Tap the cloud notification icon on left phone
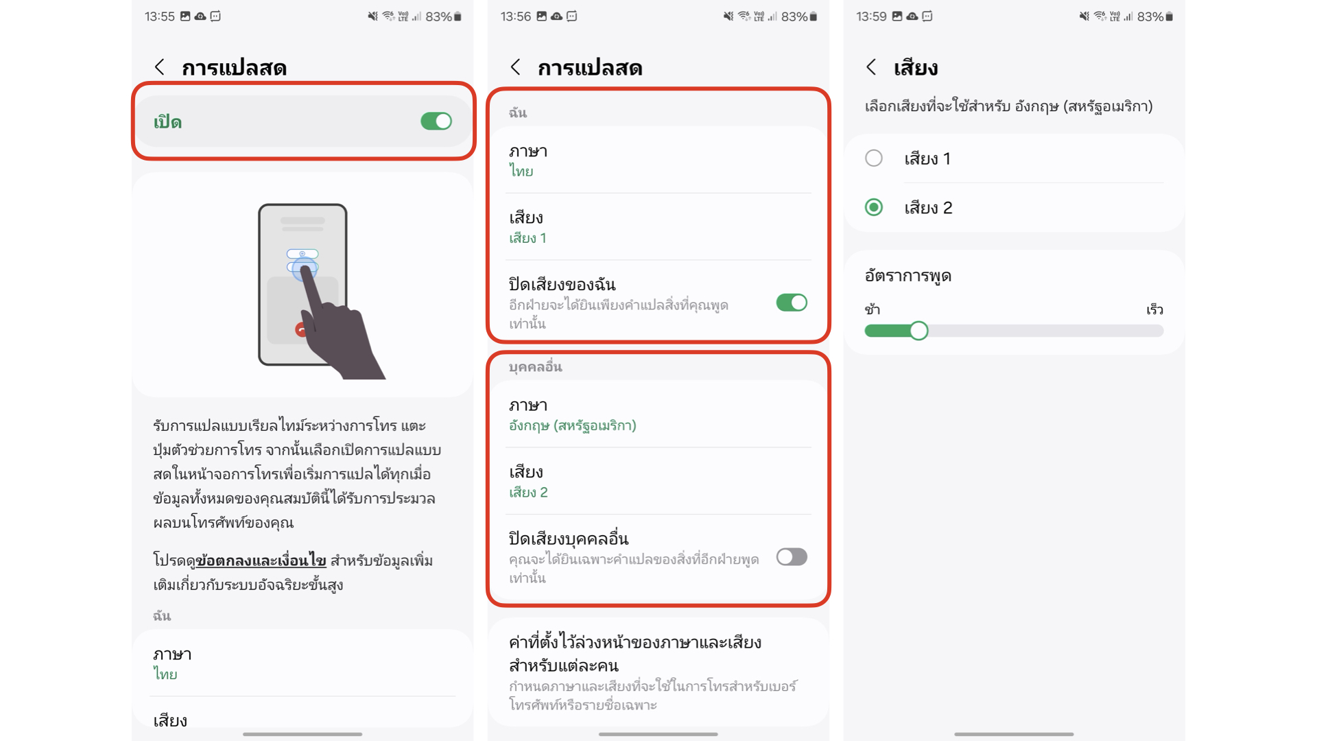This screenshot has height=741, width=1317. (200, 16)
